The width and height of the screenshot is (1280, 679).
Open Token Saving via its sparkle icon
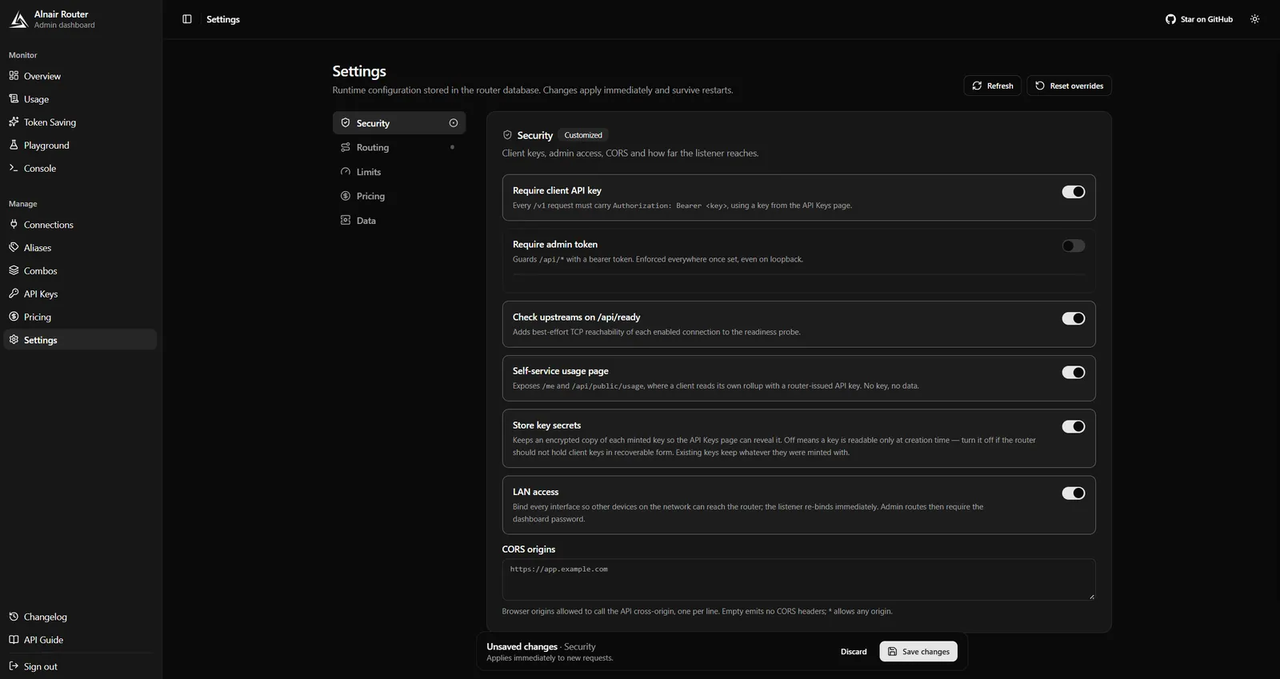coord(14,122)
